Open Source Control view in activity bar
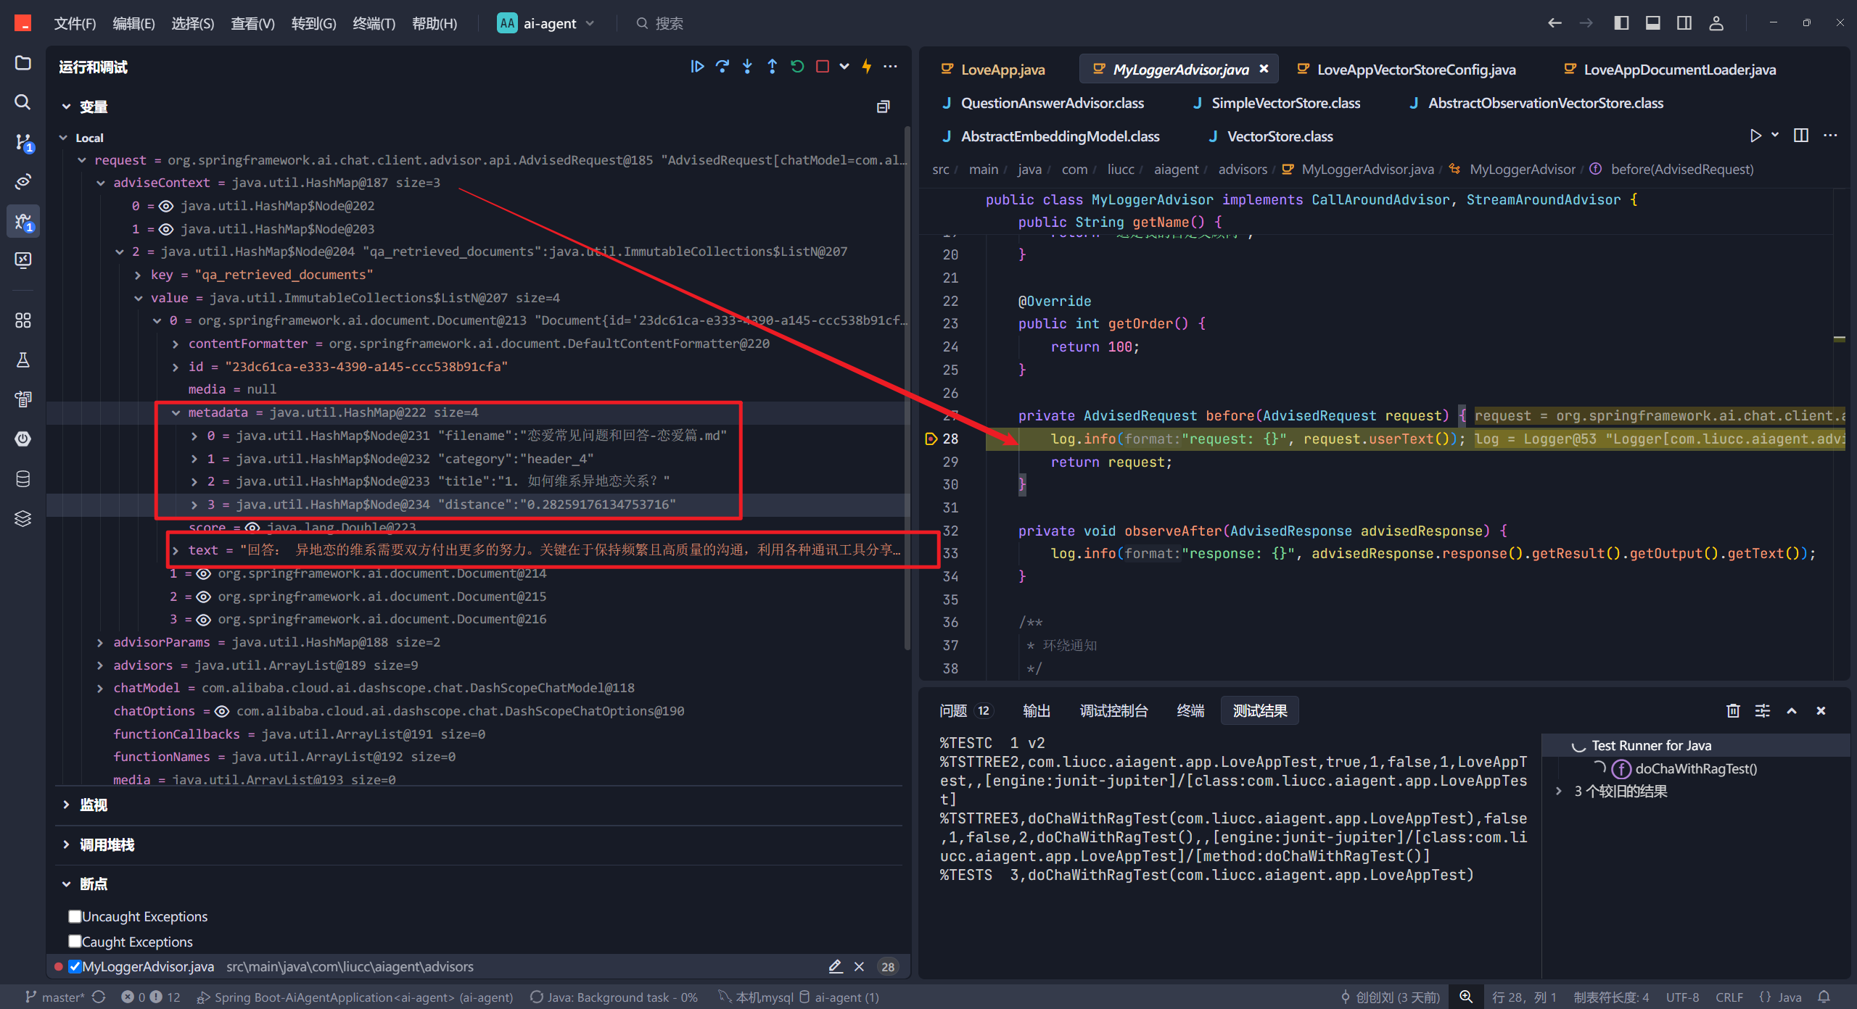 coord(23,141)
